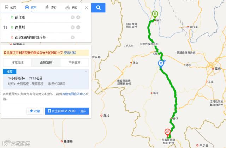Image resolution: width=226 pixels, height=148 pixels.
Task: Click the 收藏 favorite button
Action: [x=35, y=111]
